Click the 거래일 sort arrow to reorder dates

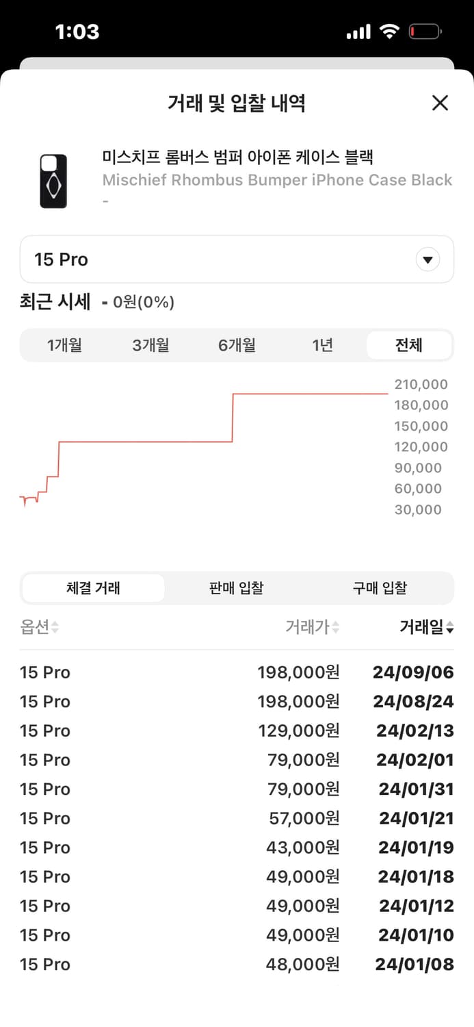tap(450, 628)
